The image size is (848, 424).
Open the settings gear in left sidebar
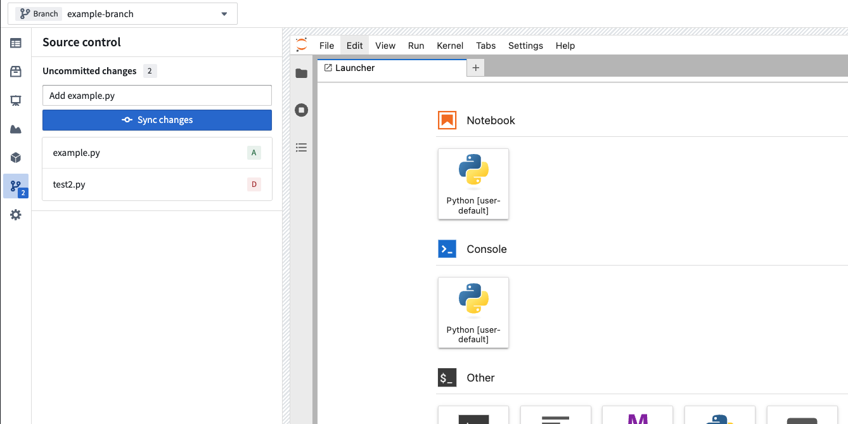tap(16, 215)
